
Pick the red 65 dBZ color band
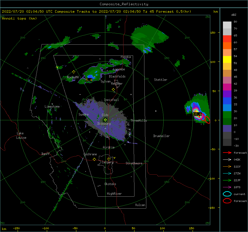pos(227,39)
